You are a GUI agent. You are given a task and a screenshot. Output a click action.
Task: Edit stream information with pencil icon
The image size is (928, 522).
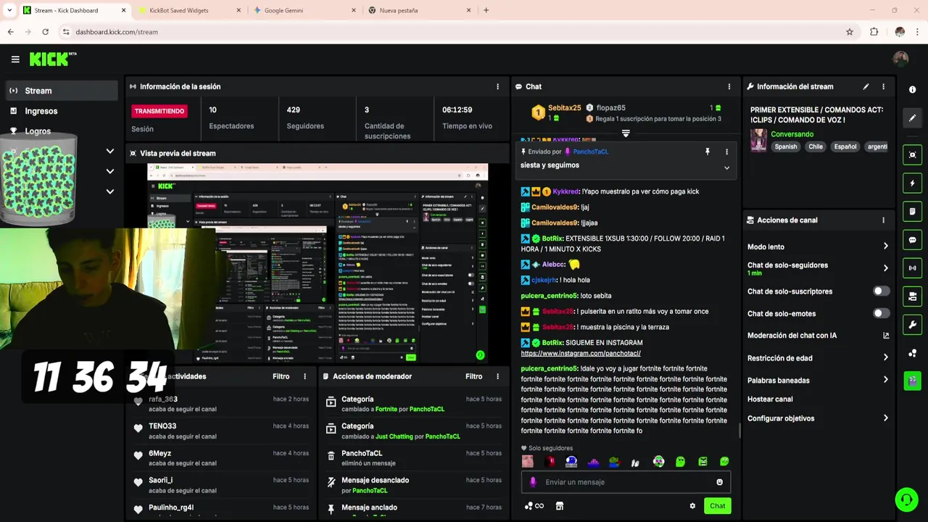pyautogui.click(x=866, y=86)
